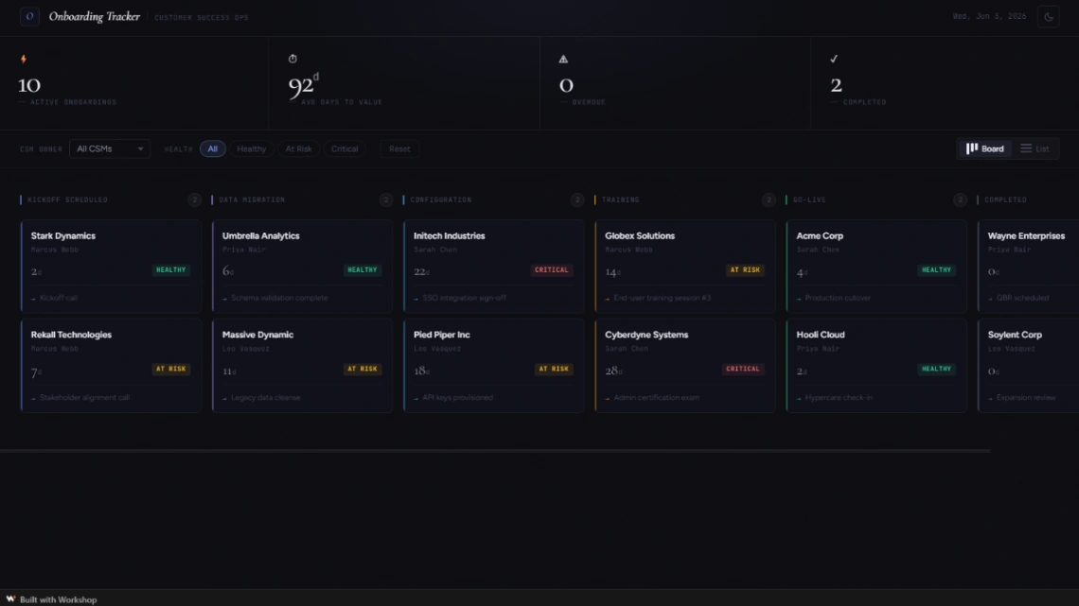Click the Go-Live column header

(x=809, y=199)
